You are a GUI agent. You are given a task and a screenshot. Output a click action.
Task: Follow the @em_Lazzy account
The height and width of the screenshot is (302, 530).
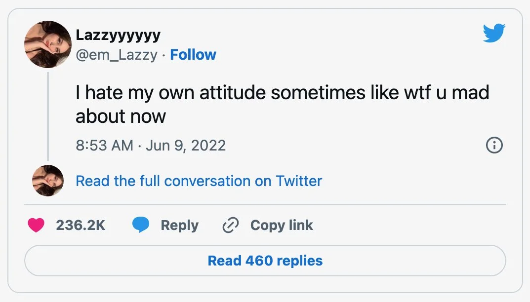[x=193, y=55]
